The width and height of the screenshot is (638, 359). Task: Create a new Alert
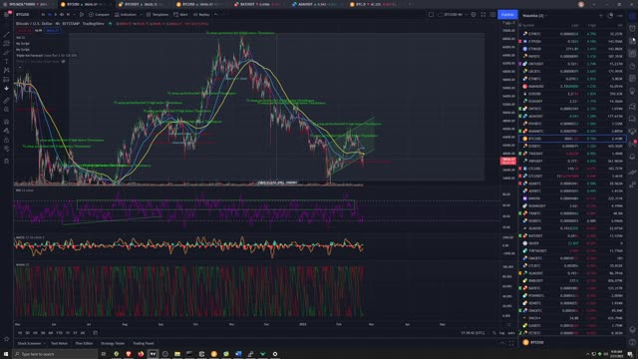click(180, 15)
